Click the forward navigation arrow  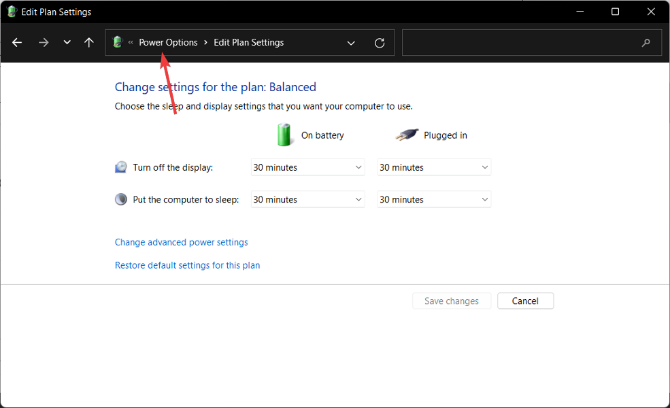[x=43, y=42]
